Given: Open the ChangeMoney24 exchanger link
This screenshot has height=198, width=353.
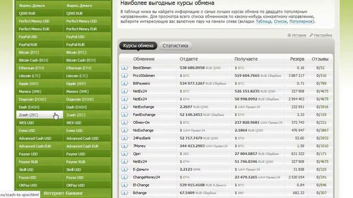Looking at the screenshot, I should 146,177.
